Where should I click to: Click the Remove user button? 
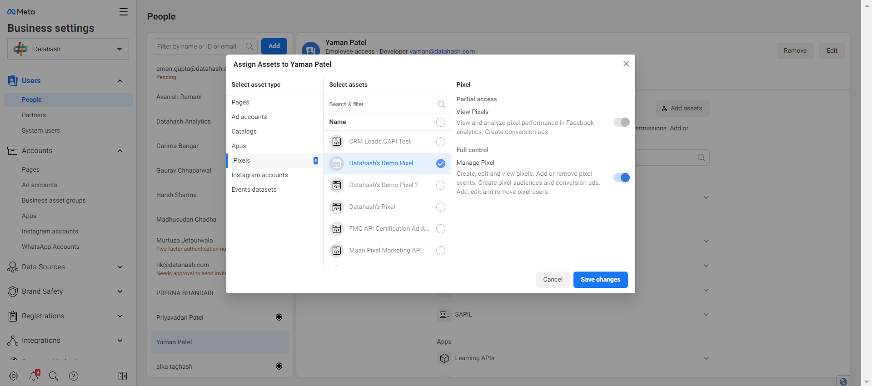point(795,51)
